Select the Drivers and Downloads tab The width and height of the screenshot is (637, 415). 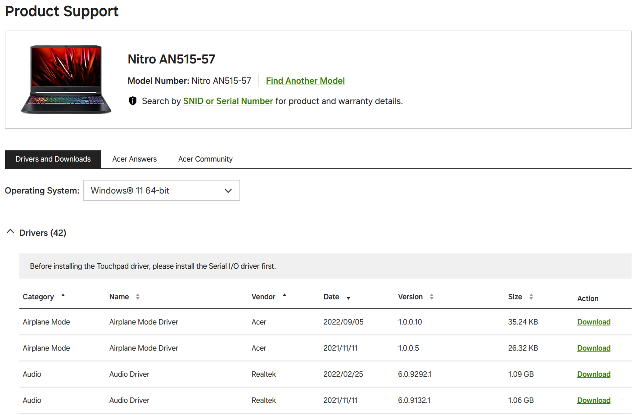tap(53, 159)
